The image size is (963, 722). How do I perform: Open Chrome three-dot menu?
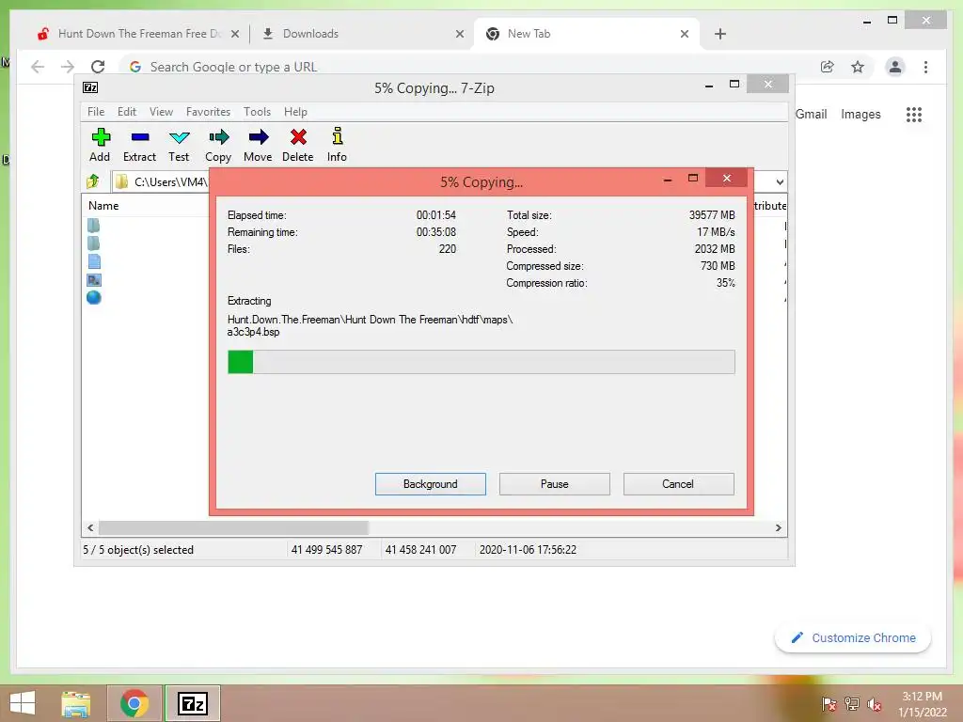pyautogui.click(x=925, y=67)
